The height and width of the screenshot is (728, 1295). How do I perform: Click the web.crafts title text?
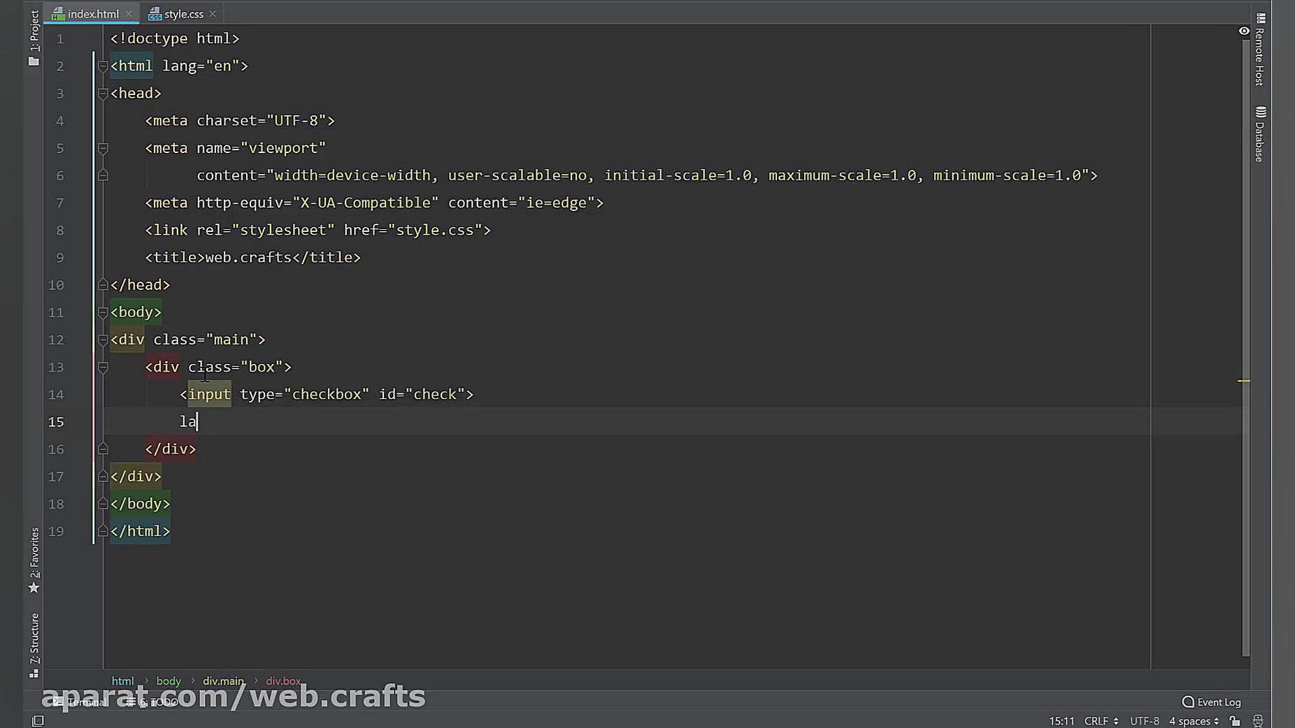click(248, 258)
